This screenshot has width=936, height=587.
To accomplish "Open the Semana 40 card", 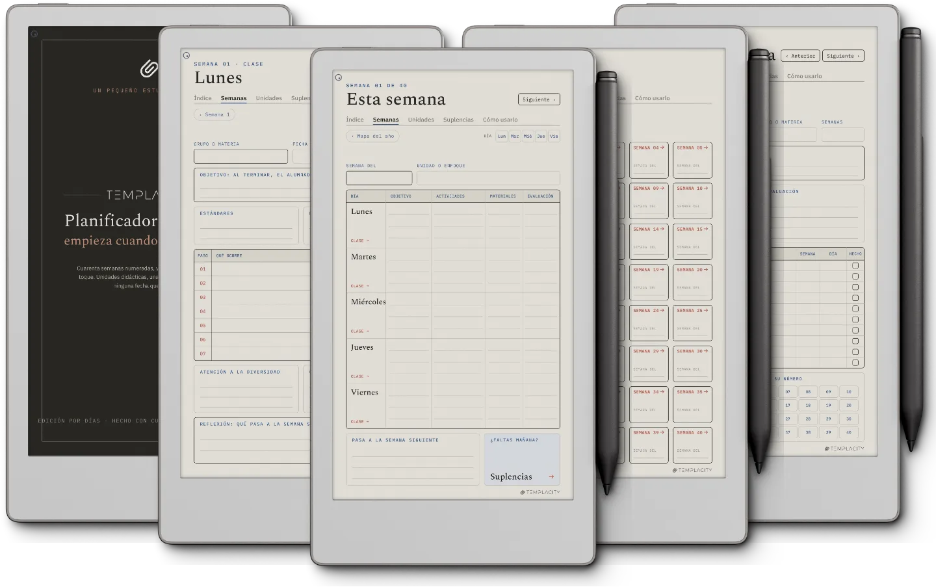I will [x=692, y=445].
